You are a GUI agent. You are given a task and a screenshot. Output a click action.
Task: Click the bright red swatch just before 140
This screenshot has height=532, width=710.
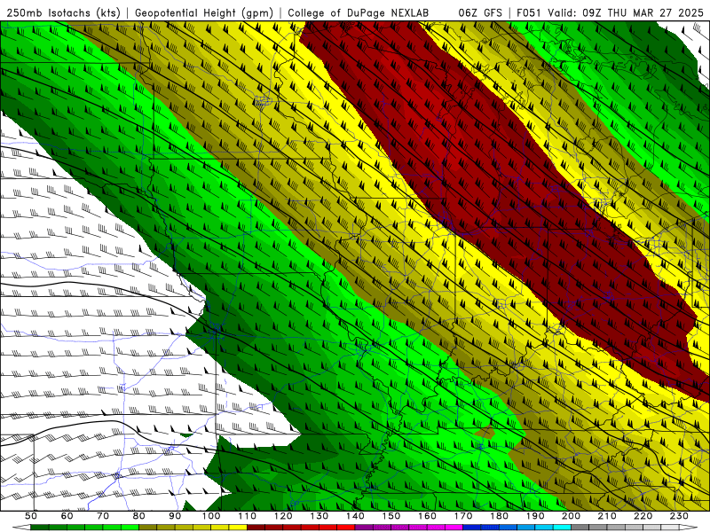click(346, 527)
